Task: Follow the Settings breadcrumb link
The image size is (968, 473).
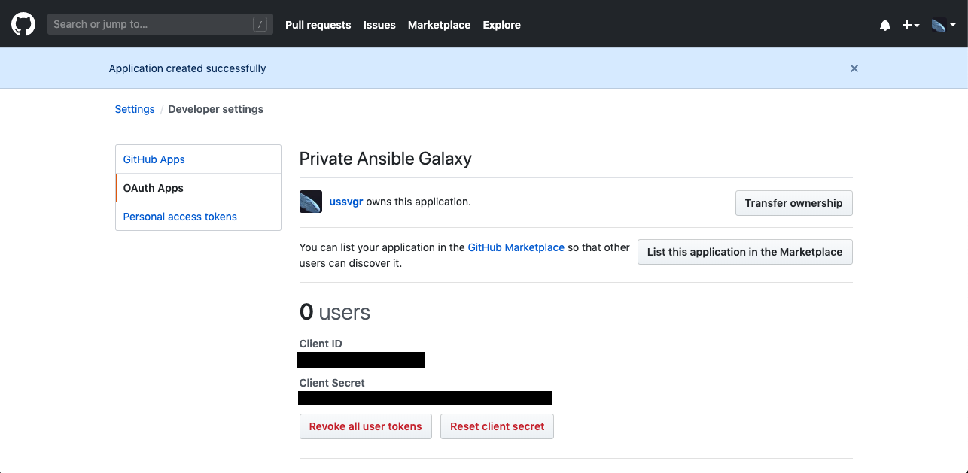Action: [135, 109]
